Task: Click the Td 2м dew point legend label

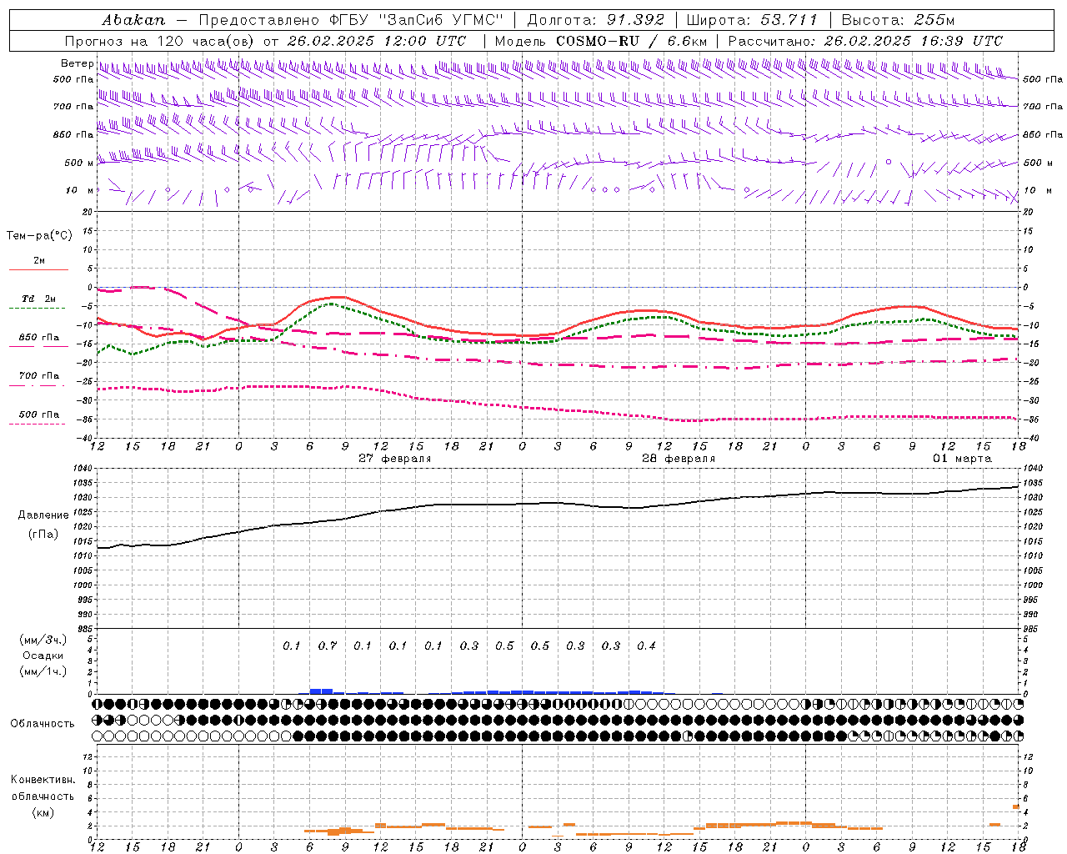Action: point(39,299)
